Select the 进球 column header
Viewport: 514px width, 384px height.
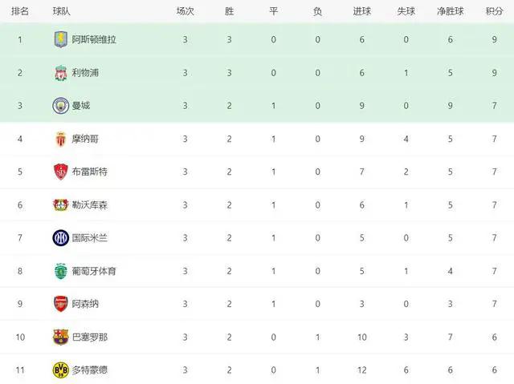coord(362,11)
